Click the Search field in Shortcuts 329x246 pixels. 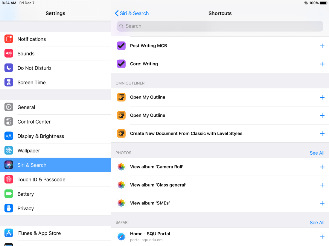pyautogui.click(x=220, y=26)
